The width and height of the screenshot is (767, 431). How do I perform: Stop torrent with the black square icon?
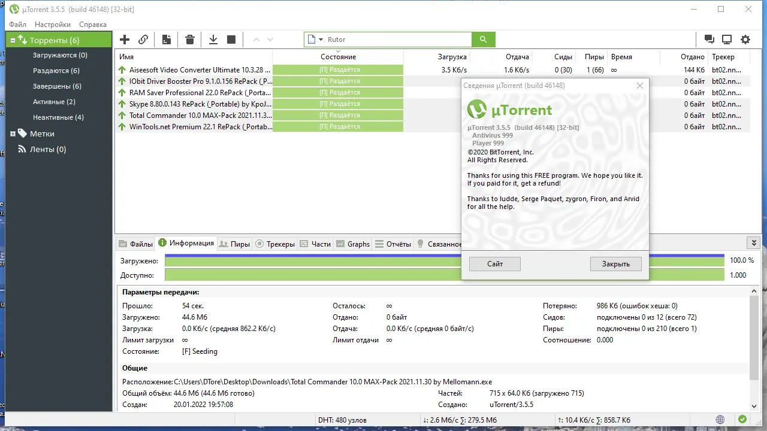pyautogui.click(x=231, y=39)
